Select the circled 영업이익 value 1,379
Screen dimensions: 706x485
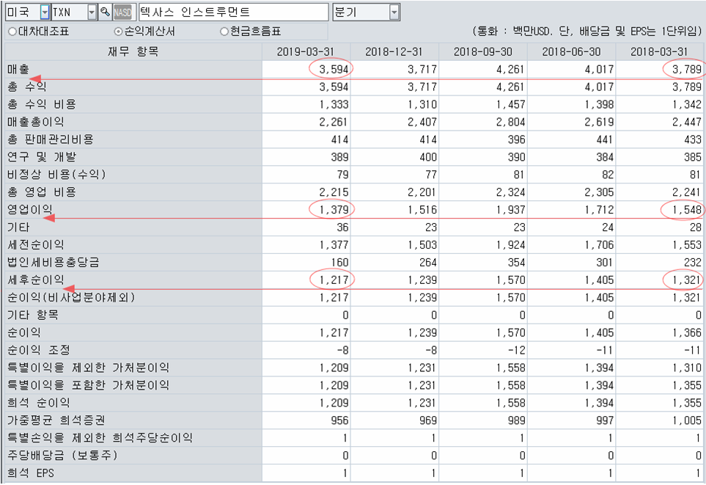pos(334,210)
